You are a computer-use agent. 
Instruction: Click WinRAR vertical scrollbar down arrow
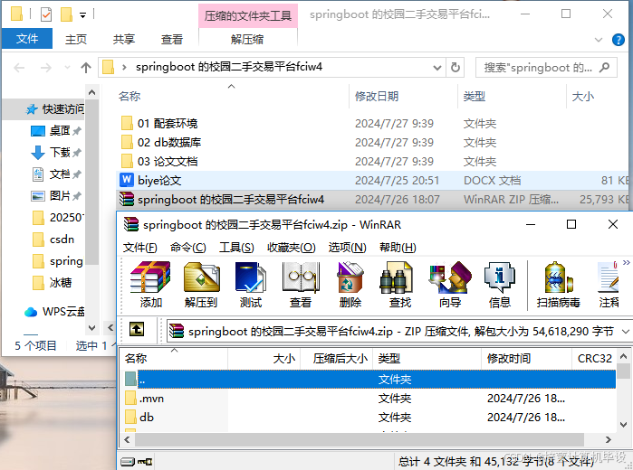pyautogui.click(x=623, y=425)
